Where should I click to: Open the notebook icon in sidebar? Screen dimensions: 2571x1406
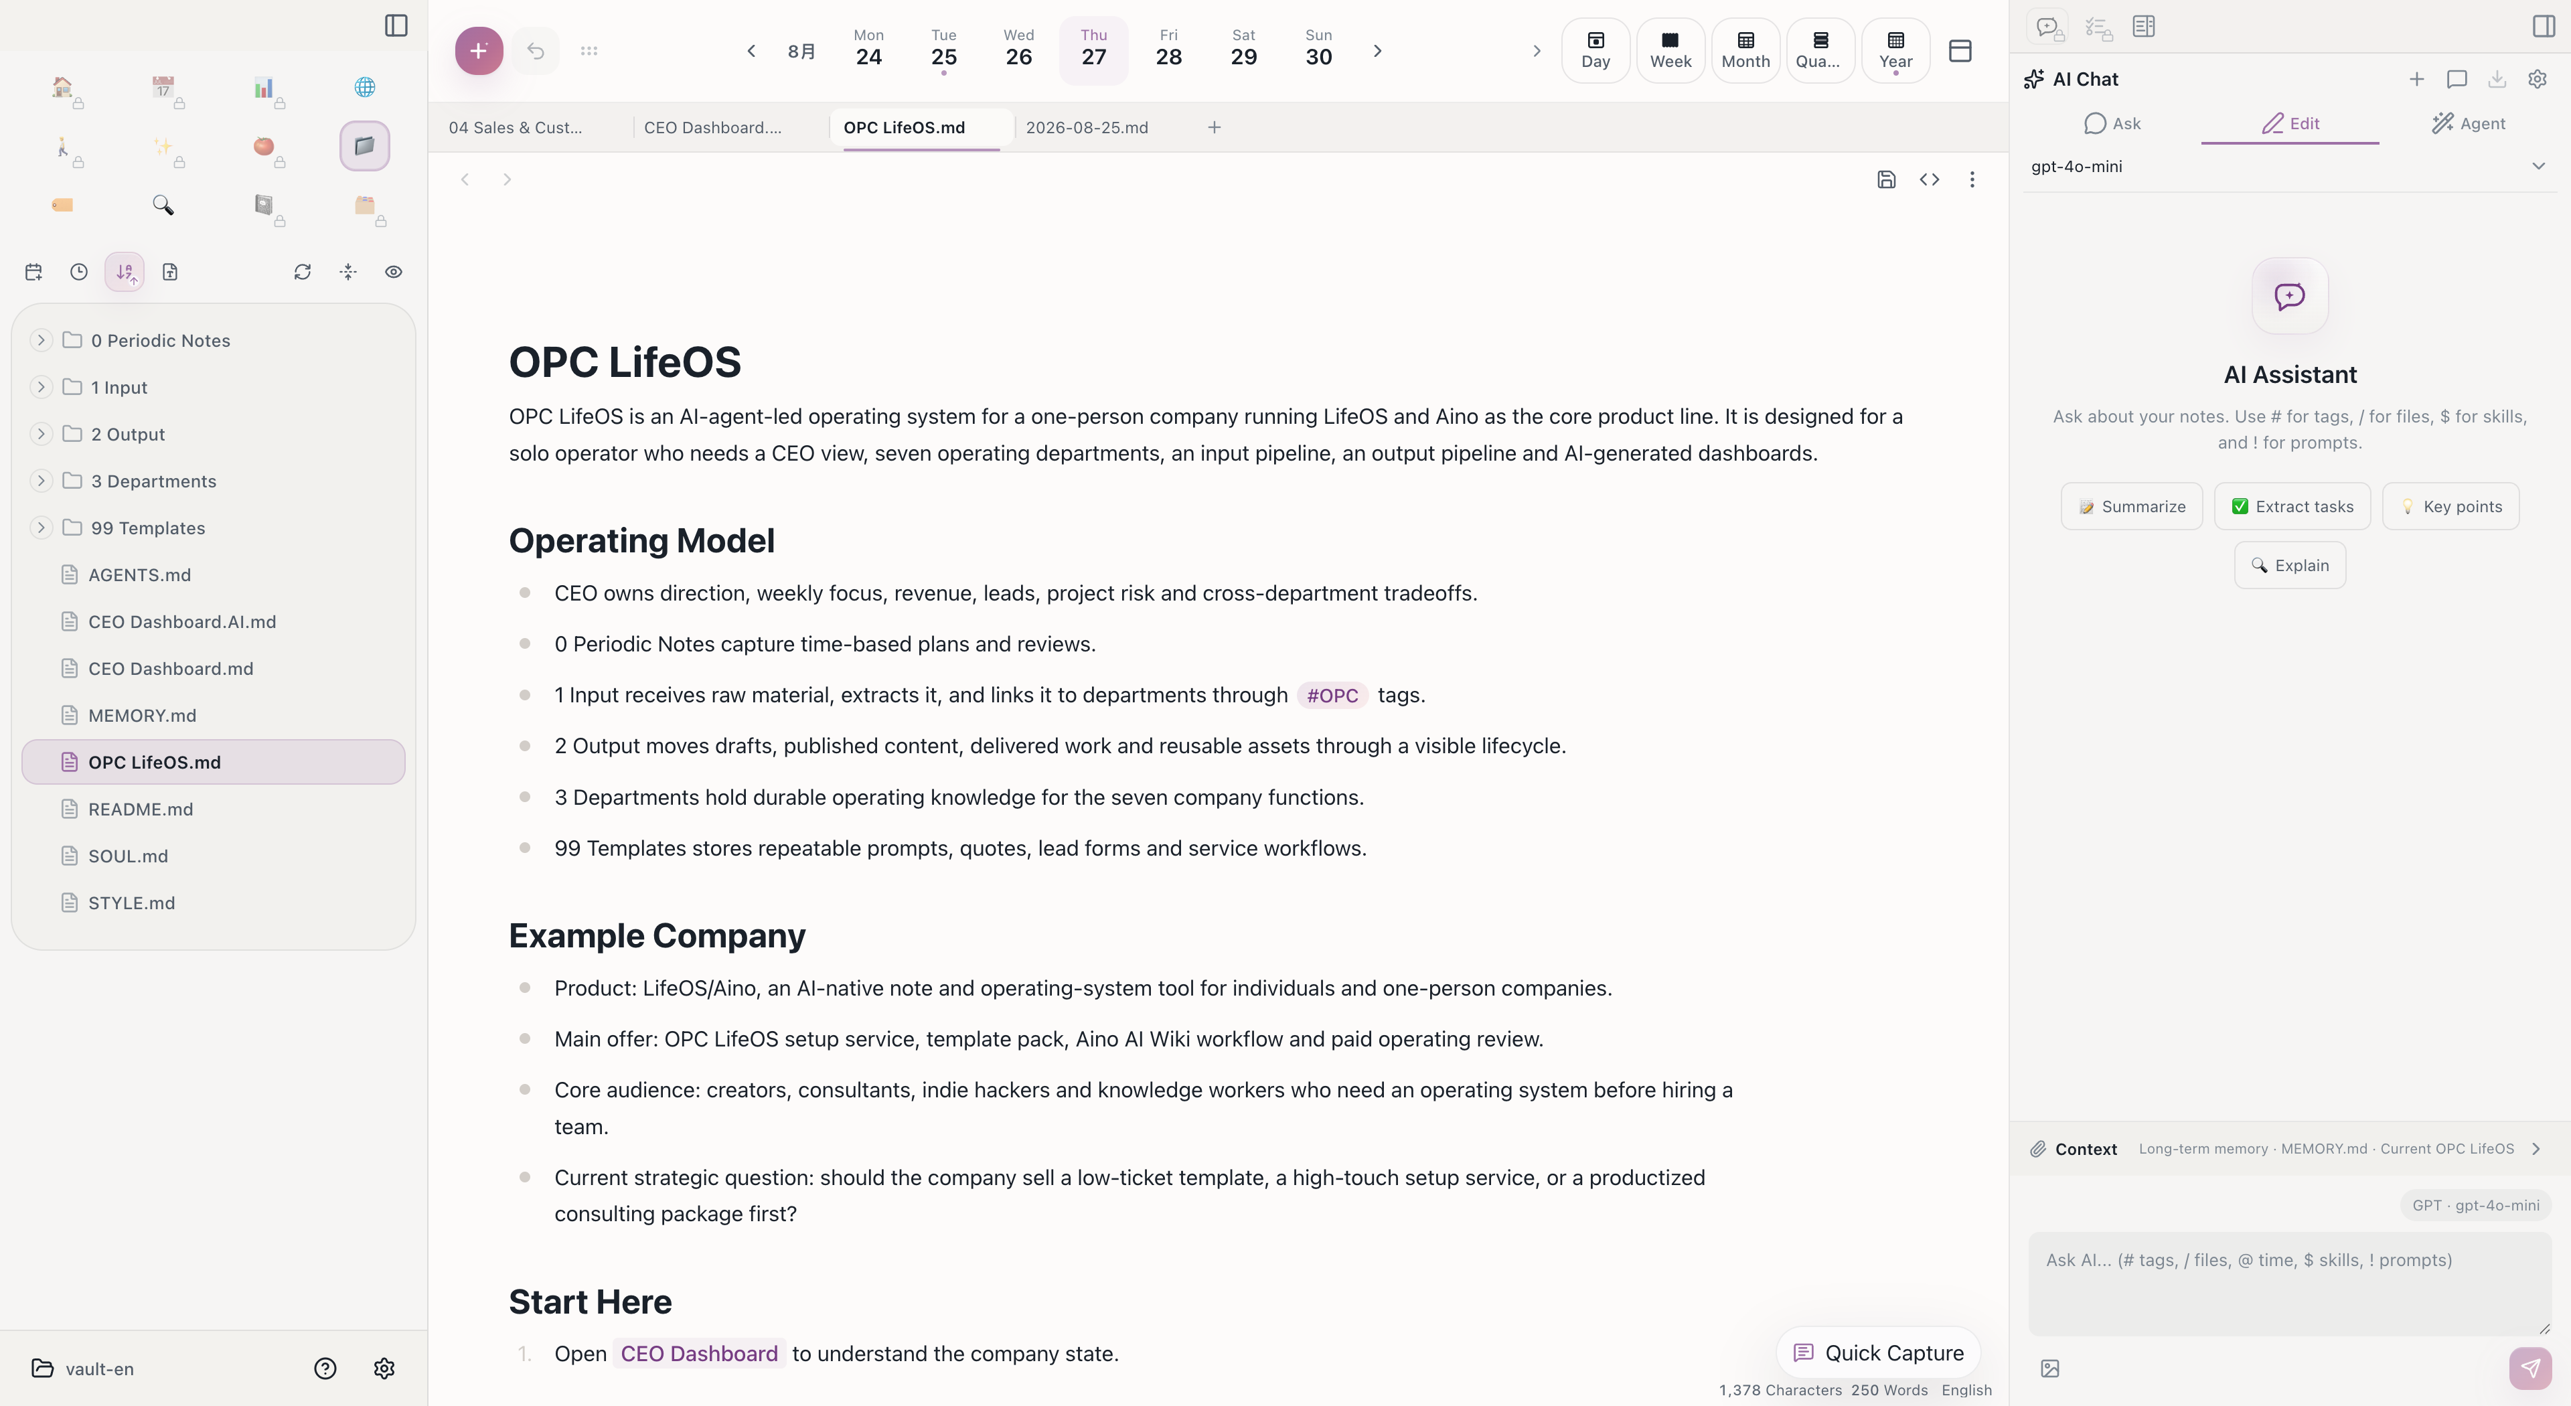pyautogui.click(x=264, y=205)
